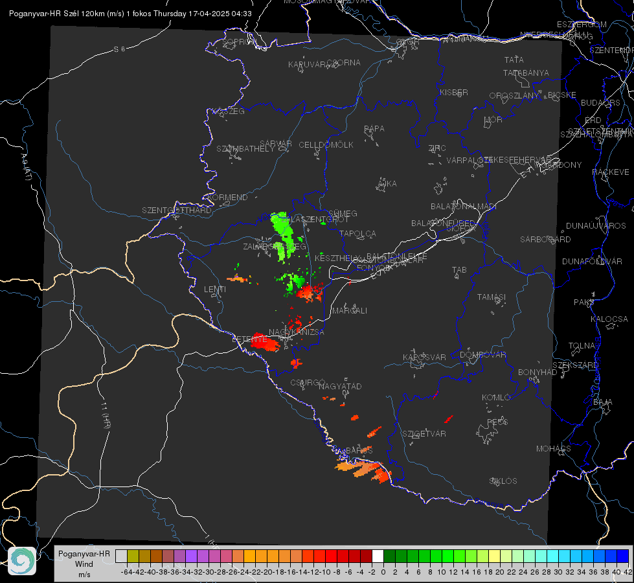Viewport: 634px width, 583px height.
Task: Click the SZEKSZARD city label
Action: [575, 365]
